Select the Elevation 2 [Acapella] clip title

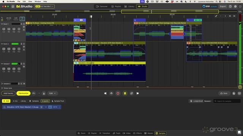pos(86,63)
